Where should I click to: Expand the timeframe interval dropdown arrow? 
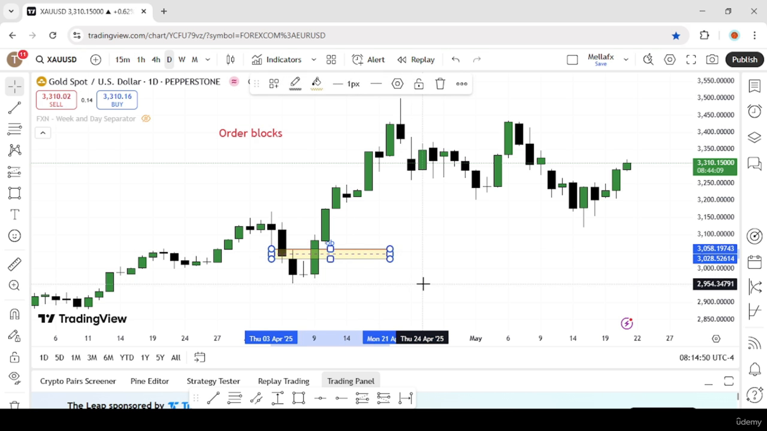click(208, 59)
